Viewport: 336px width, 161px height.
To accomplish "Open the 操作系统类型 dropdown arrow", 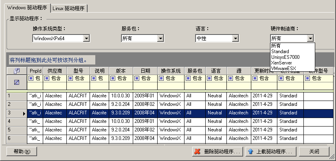I will (x=86, y=39).
